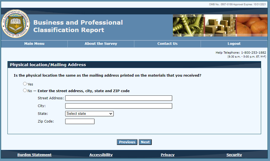Select the No radio button
Screen dimensions: 270x161
[x=25, y=90]
